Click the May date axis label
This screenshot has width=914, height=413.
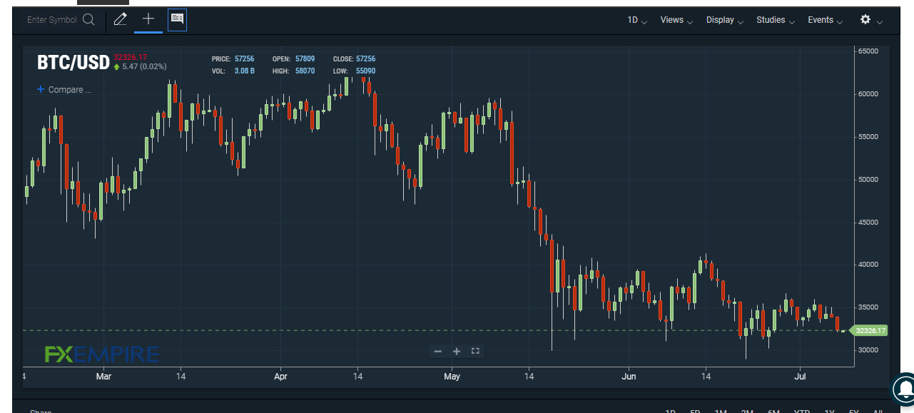pyautogui.click(x=451, y=376)
